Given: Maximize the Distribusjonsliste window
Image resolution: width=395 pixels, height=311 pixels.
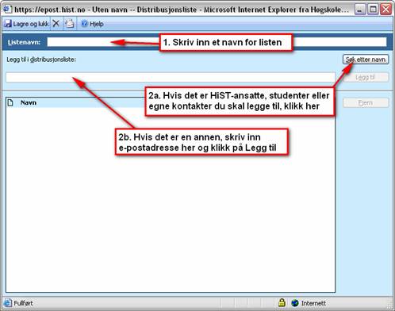Looking at the screenshot, I should tap(373, 10).
